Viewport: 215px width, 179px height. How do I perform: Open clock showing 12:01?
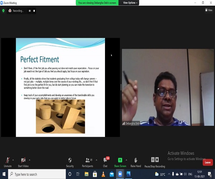click(x=200, y=174)
